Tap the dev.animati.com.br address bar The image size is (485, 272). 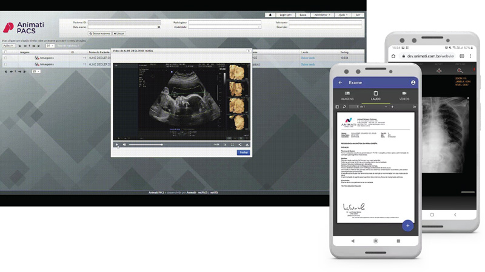(x=427, y=56)
